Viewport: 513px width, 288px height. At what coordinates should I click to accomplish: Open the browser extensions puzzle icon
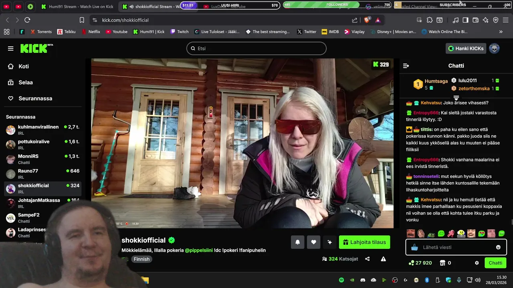click(x=430, y=20)
